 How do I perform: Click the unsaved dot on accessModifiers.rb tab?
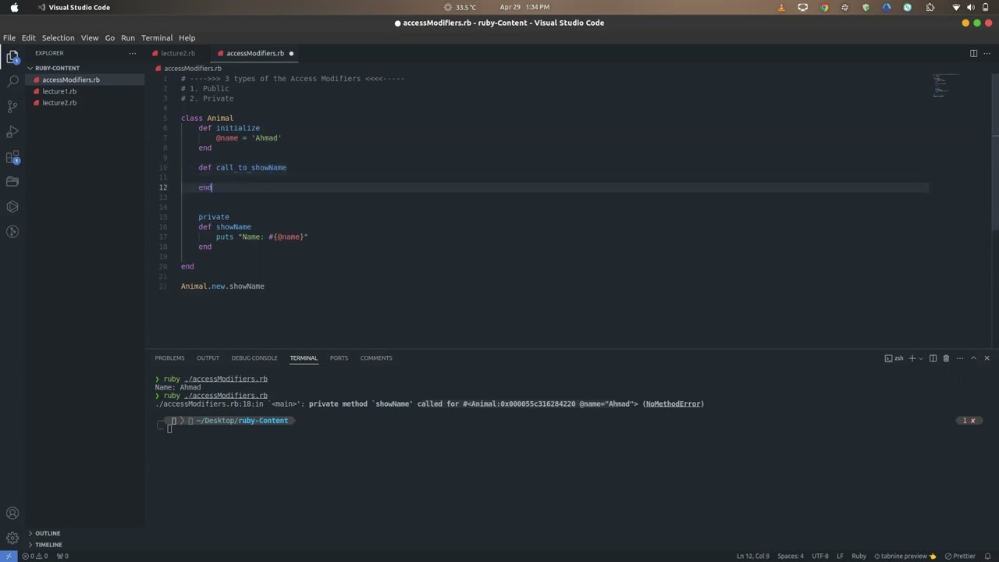click(x=291, y=53)
